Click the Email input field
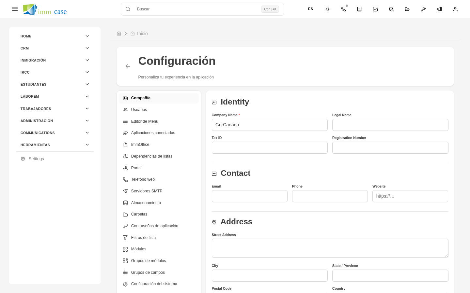This screenshot has width=470, height=293. (x=250, y=196)
